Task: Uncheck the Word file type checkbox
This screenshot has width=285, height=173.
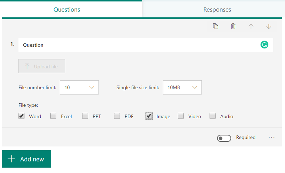Action: (22, 116)
